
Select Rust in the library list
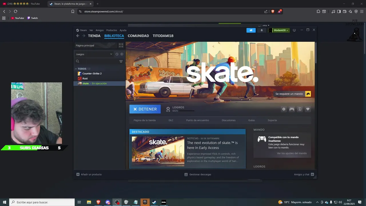99,78
